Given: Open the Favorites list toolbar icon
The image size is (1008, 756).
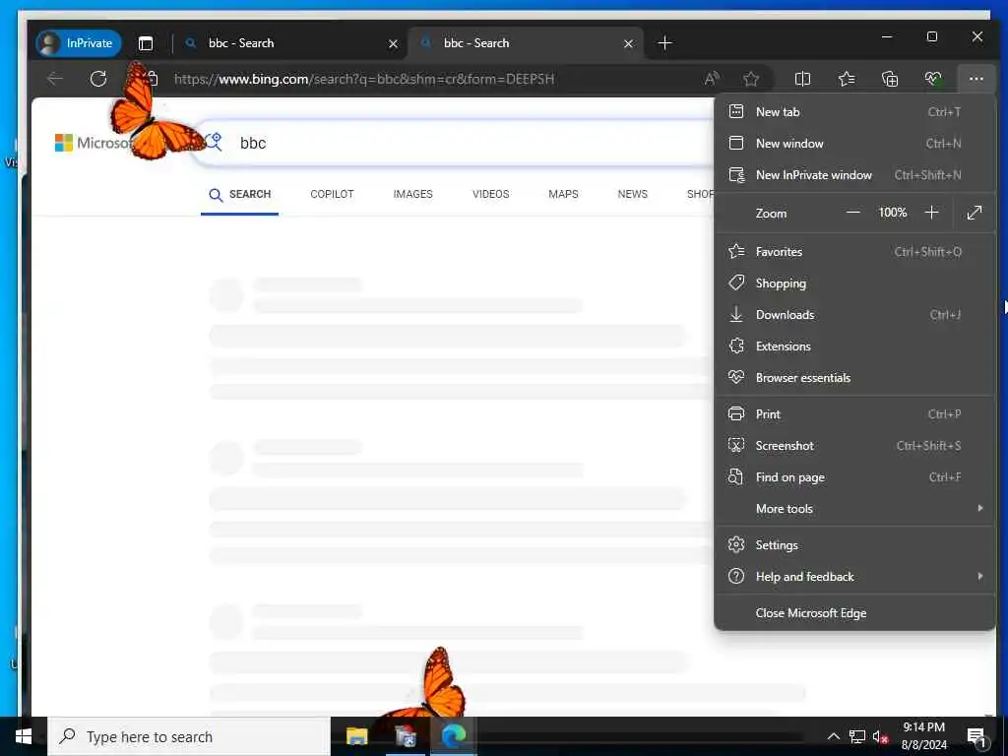Looking at the screenshot, I should click(x=846, y=79).
